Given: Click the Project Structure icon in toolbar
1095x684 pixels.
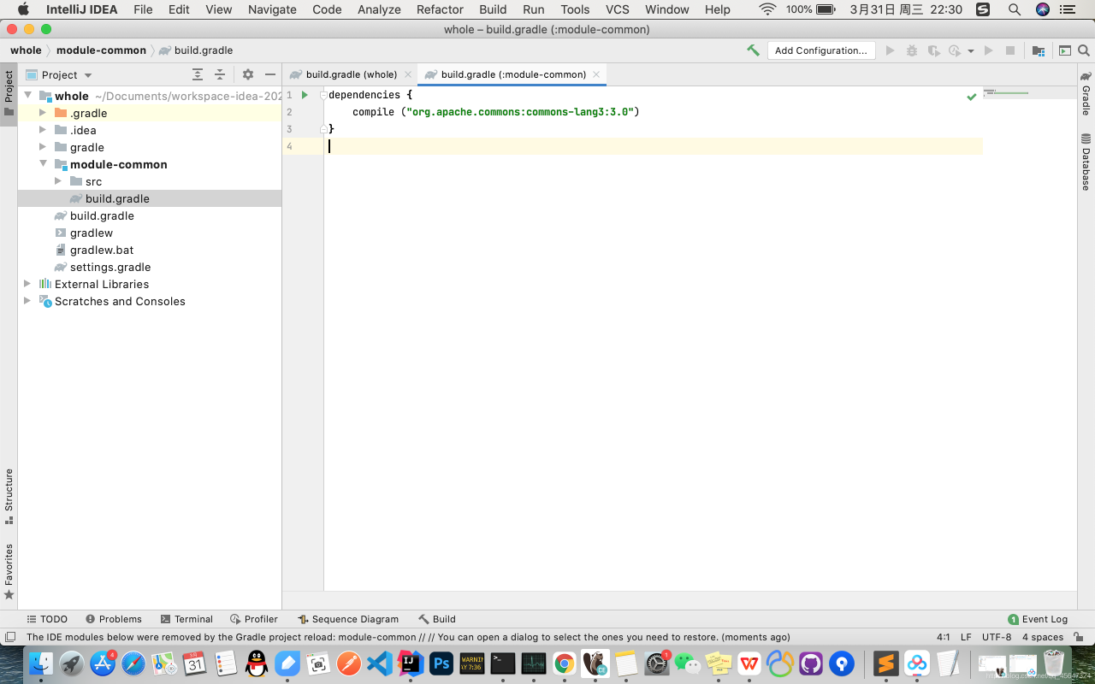Looking at the screenshot, I should coord(1038,50).
